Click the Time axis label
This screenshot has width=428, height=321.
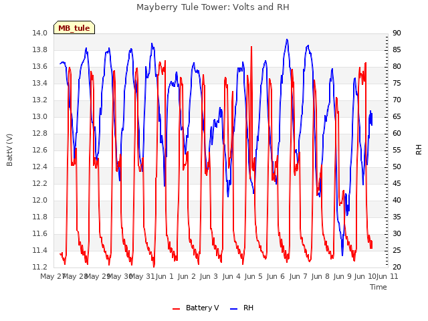click(x=379, y=287)
